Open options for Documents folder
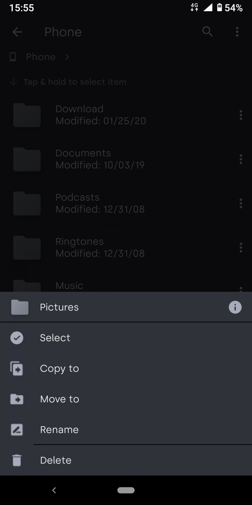 tap(241, 159)
